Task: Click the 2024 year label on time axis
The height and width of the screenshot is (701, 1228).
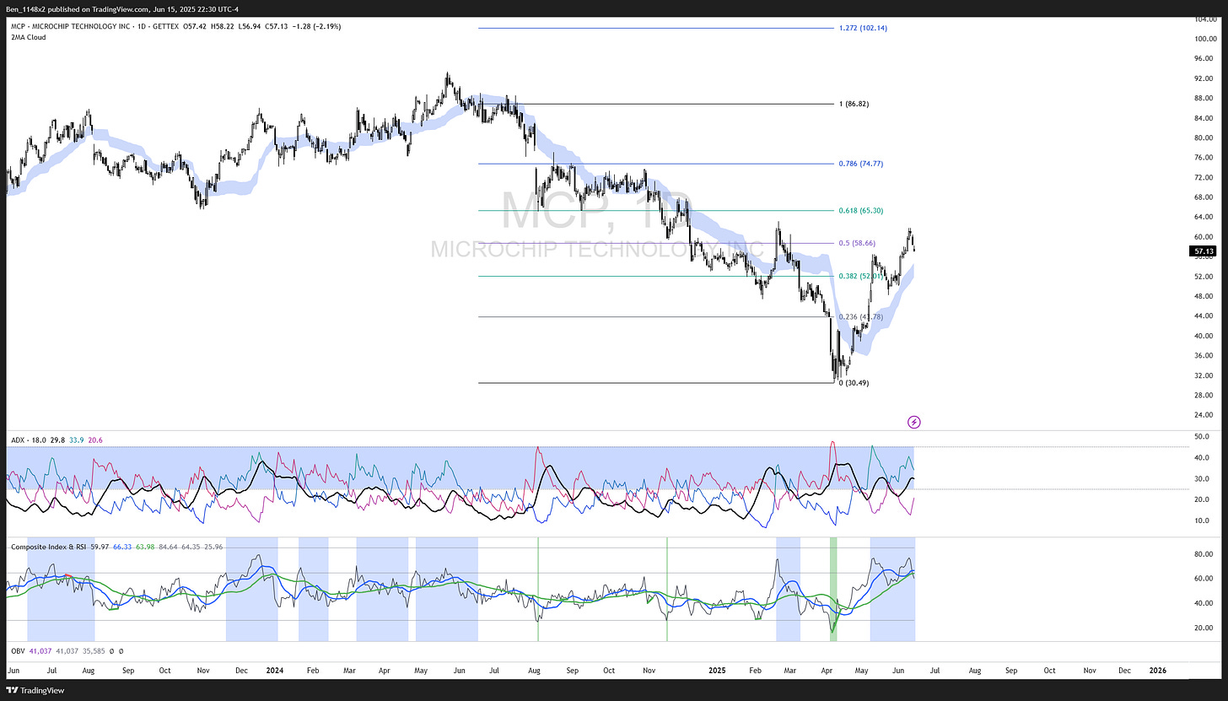Action: click(275, 670)
